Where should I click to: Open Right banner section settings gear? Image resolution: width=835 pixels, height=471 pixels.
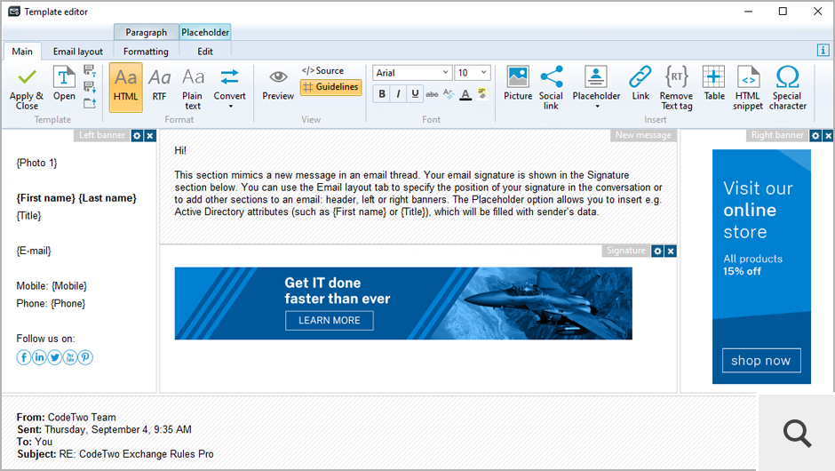pos(815,136)
